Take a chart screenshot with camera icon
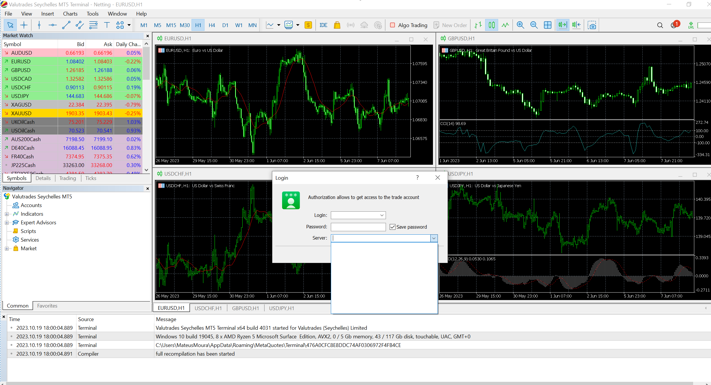The width and height of the screenshot is (711, 385). coord(592,25)
